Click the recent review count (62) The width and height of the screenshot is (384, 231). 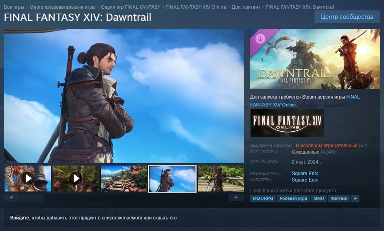coord(363,146)
